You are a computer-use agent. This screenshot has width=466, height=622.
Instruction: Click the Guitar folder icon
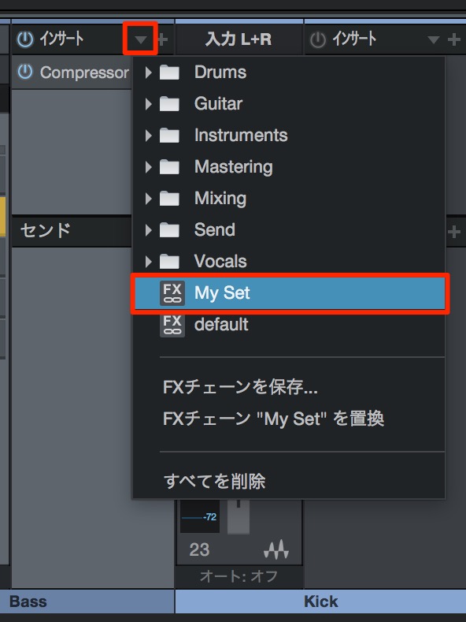click(169, 104)
